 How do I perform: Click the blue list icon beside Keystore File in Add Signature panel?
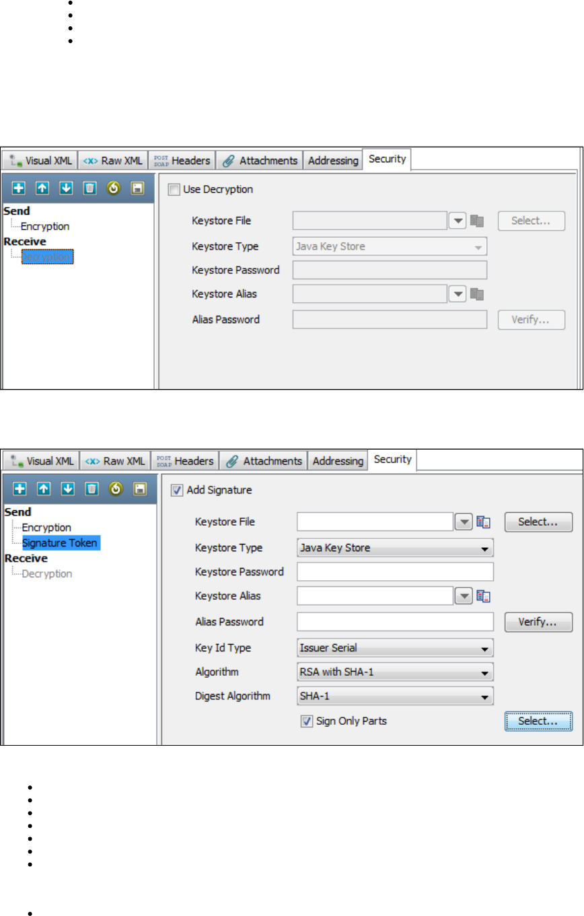tap(484, 522)
